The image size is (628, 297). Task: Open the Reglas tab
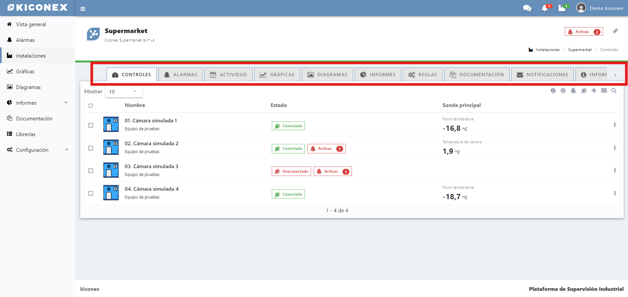point(423,75)
